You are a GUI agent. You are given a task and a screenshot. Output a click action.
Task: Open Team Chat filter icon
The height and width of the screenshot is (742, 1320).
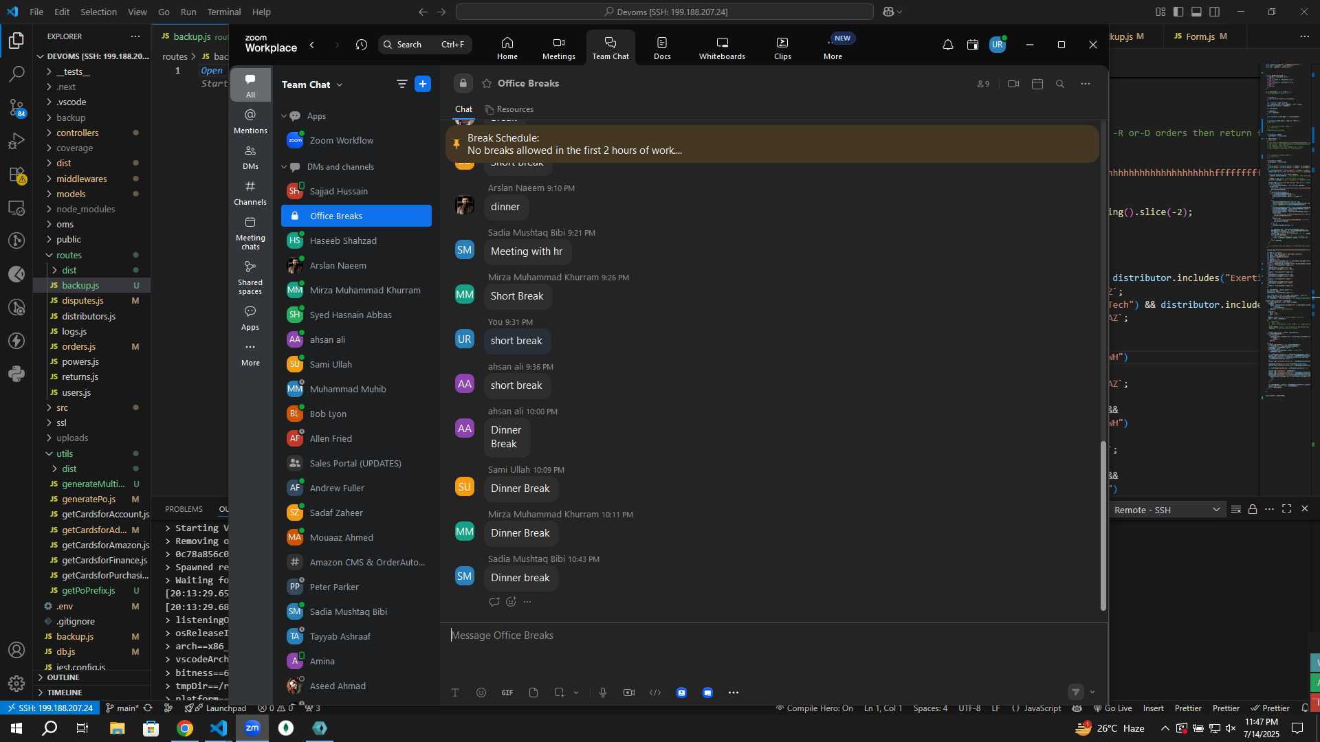[402, 84]
